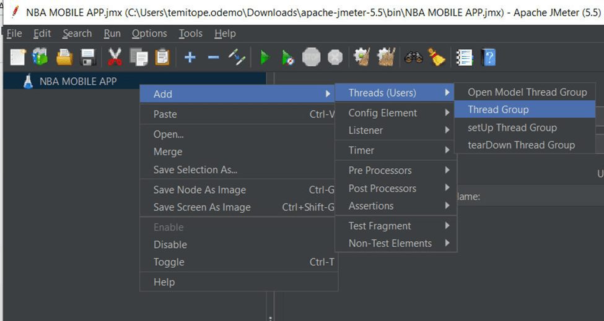The height and width of the screenshot is (321, 604).
Task: Choose Open... from context menu
Action: (x=238, y=134)
